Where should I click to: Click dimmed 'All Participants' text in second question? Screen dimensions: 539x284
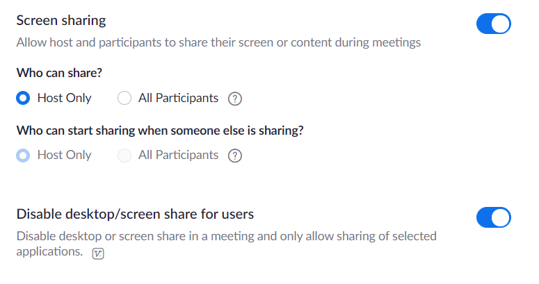178,156
